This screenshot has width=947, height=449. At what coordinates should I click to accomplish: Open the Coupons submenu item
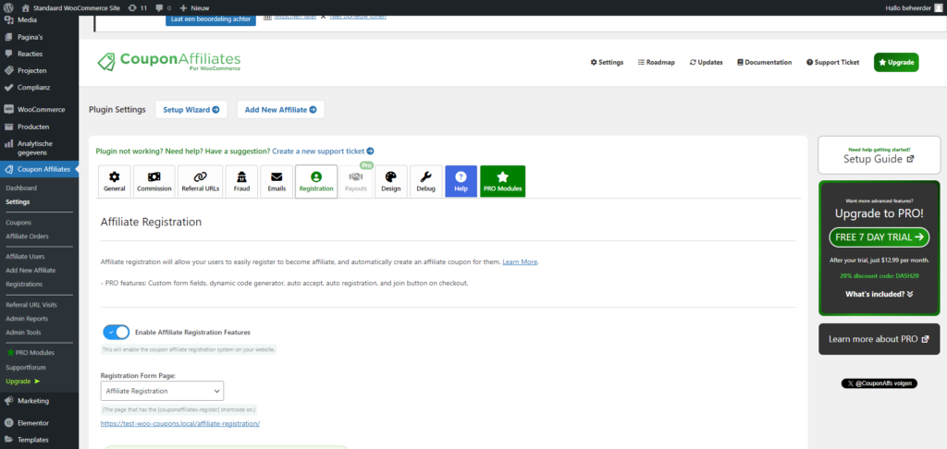click(x=18, y=223)
